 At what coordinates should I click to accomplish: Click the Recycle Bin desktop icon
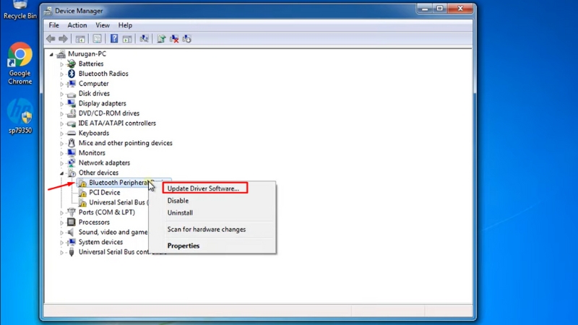[20, 10]
